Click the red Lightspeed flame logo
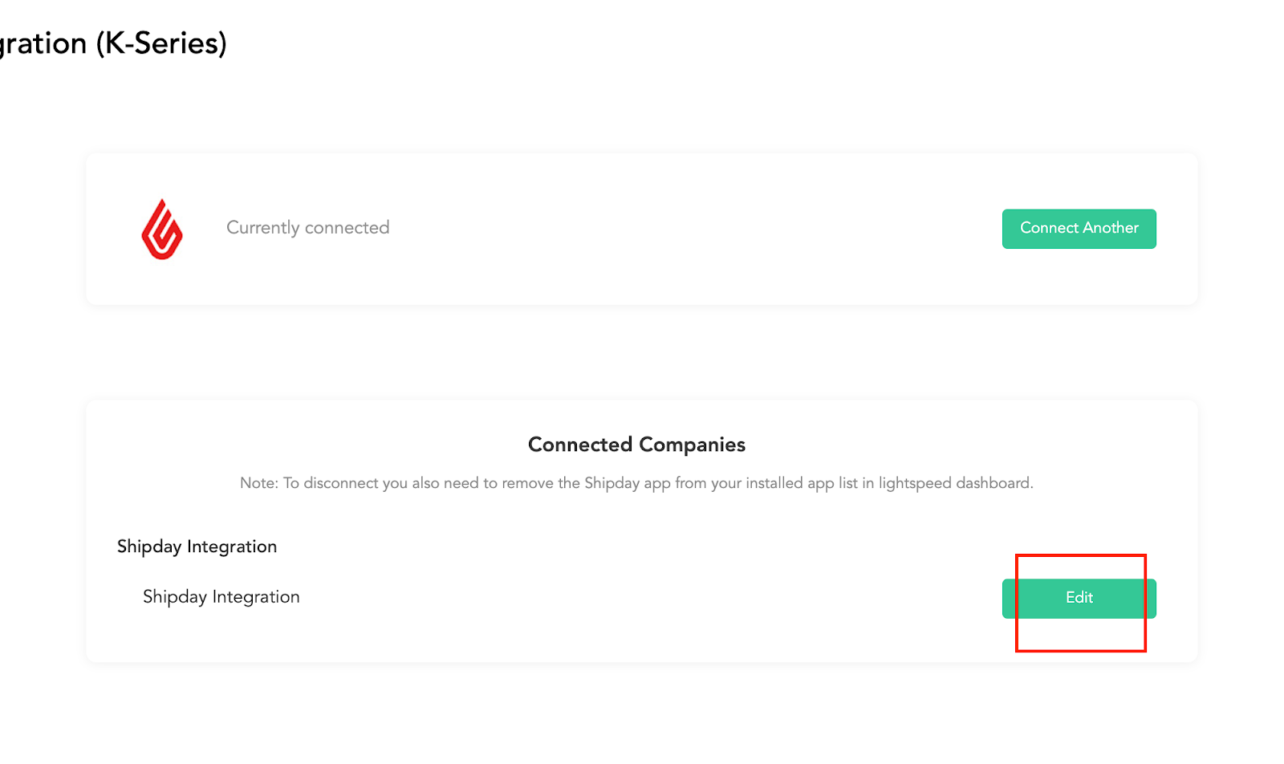 tap(162, 230)
